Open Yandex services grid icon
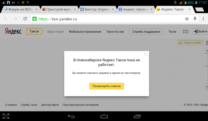This screenshot has width=208, height=121. [186, 32]
